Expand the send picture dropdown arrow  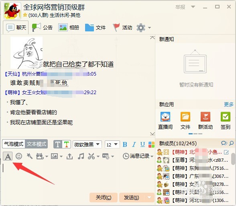tap(61, 157)
